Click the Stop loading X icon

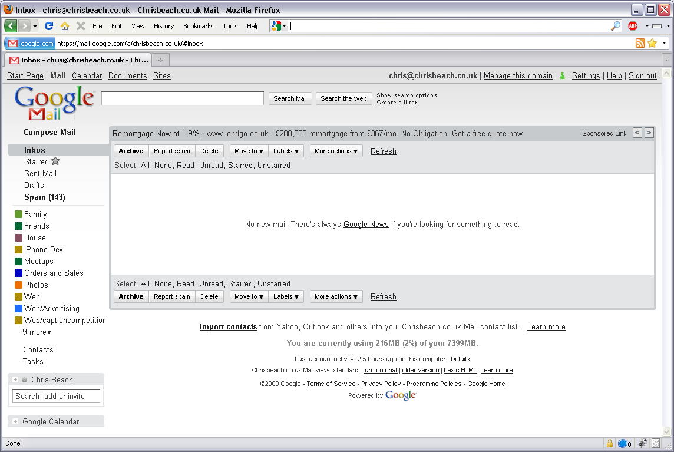pyautogui.click(x=80, y=27)
